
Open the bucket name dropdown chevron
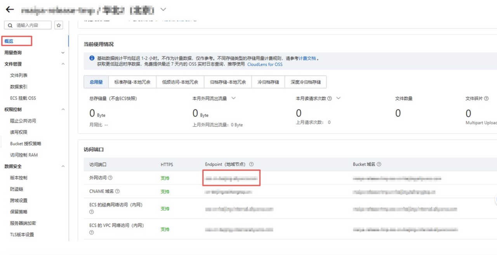(163, 9)
